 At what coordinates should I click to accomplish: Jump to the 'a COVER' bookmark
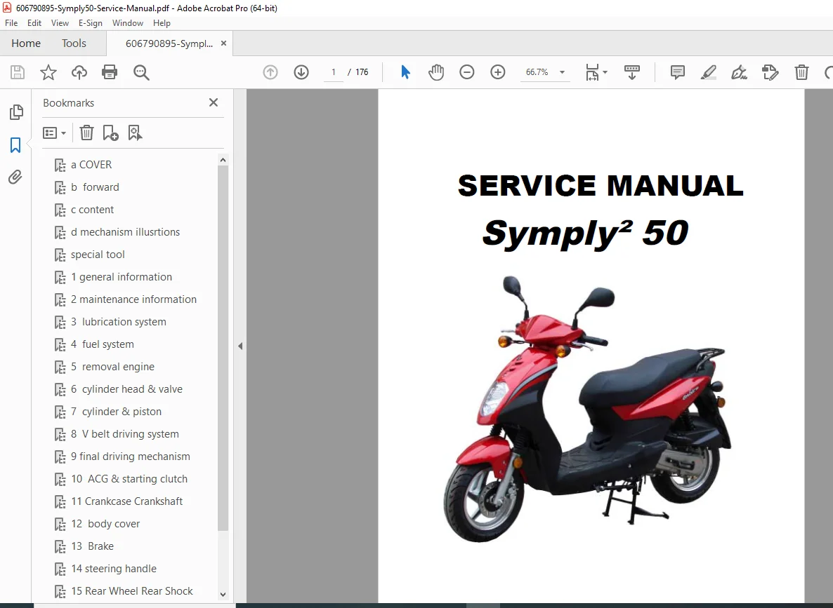(x=91, y=165)
